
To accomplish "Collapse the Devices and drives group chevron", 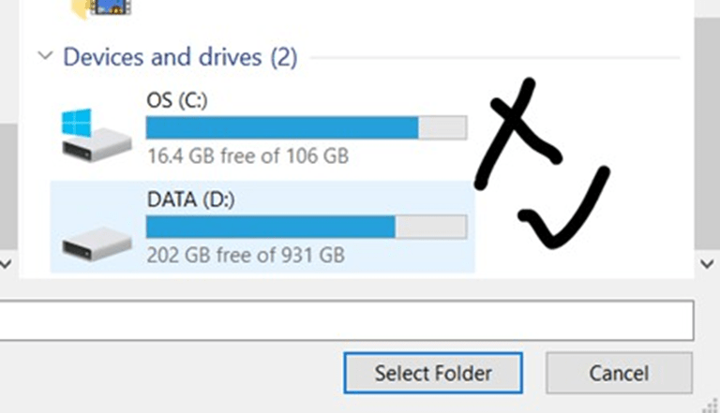I will coord(44,57).
